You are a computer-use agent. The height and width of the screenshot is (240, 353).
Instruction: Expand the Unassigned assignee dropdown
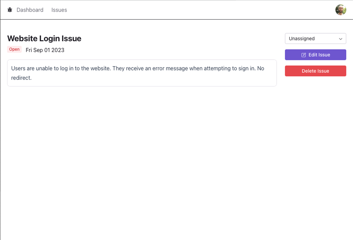[x=315, y=38]
